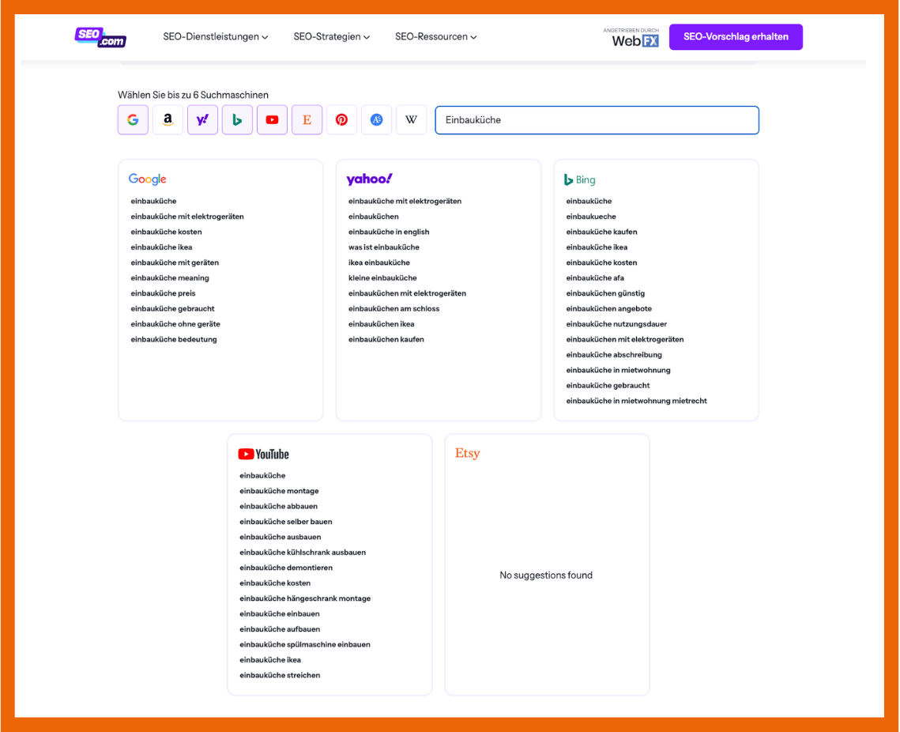Screen dimensions: 900x732
Task: Click the SEO.com logo
Action: (x=100, y=36)
